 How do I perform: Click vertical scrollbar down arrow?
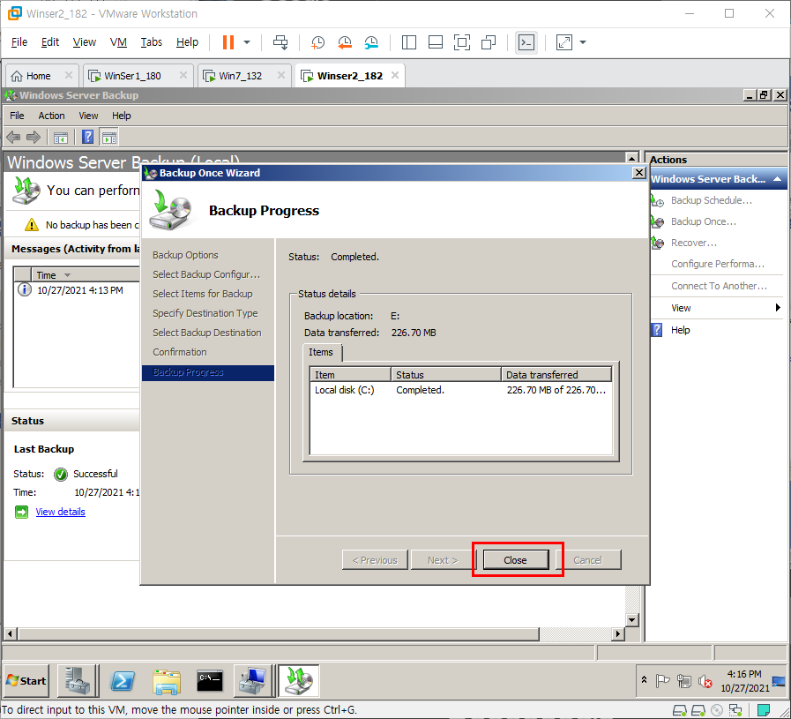point(631,619)
